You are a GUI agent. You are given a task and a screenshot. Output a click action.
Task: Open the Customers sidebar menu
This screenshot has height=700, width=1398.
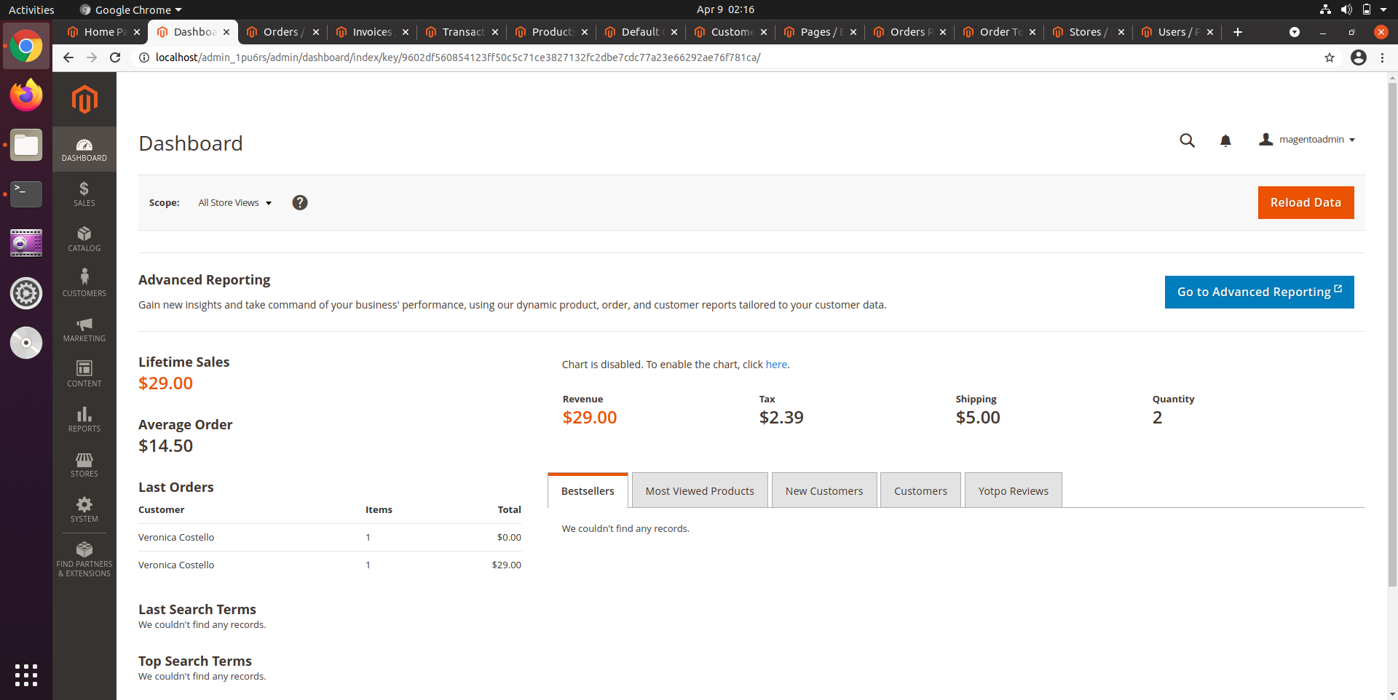click(84, 285)
